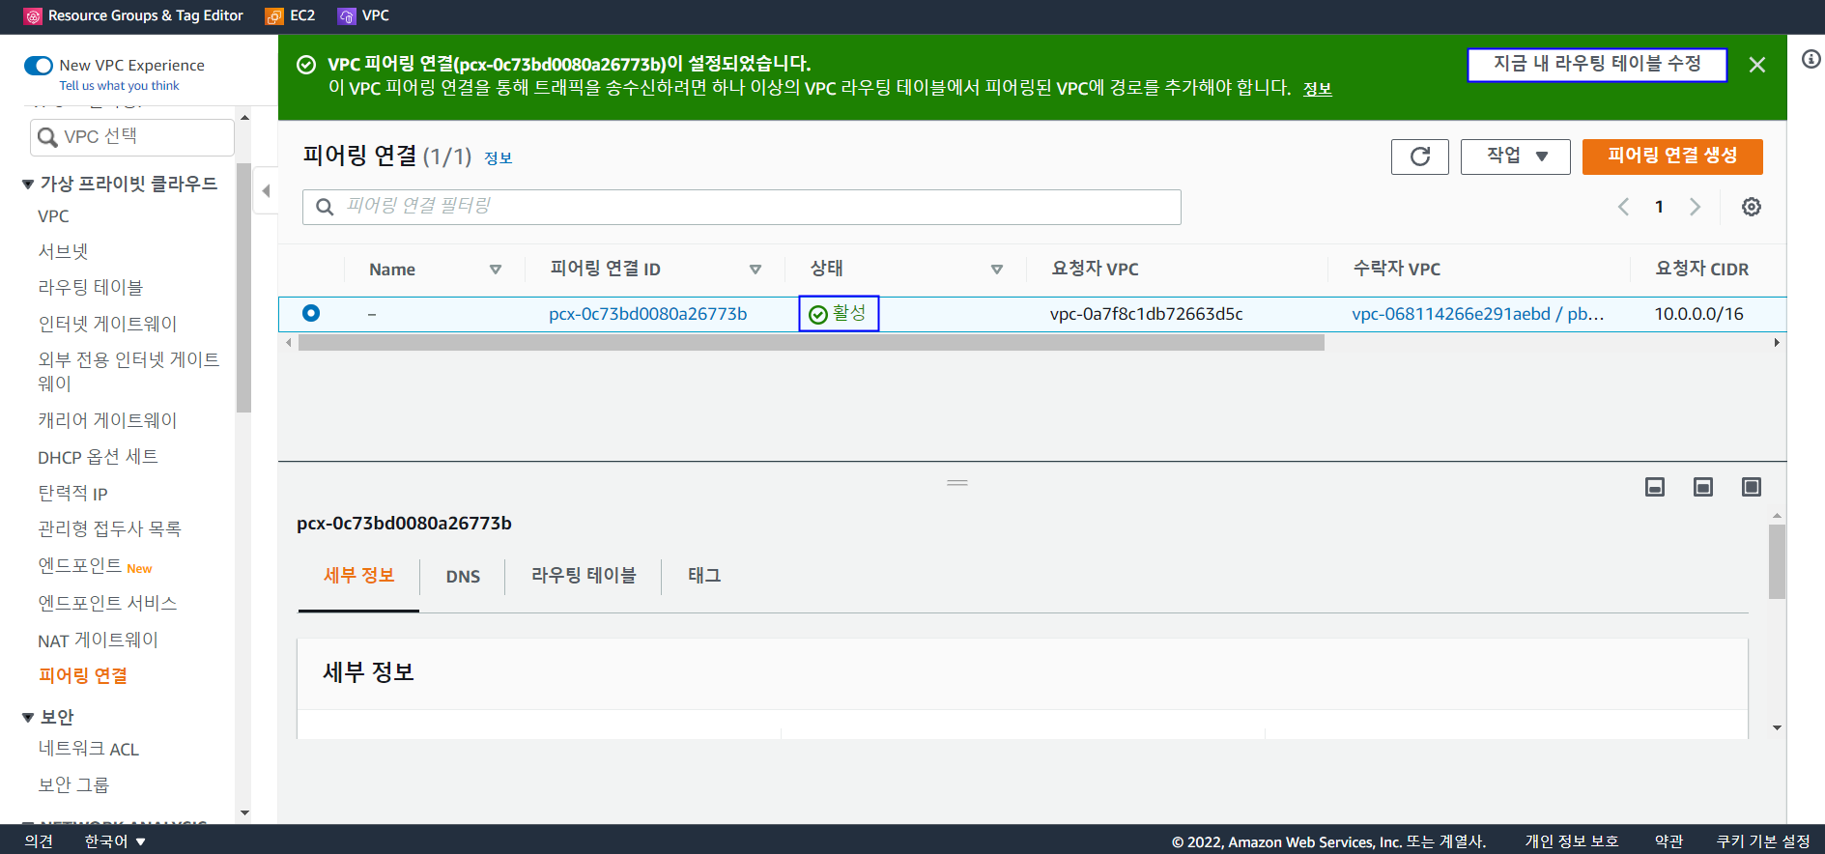1825x854 pixels.
Task: Open 피어링 연결 in the sidebar
Action: (x=83, y=675)
